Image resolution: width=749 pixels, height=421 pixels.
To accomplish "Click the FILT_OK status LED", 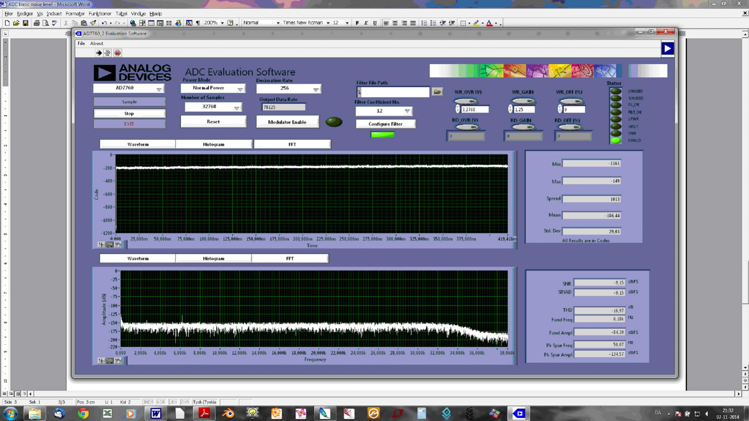I will (x=616, y=112).
